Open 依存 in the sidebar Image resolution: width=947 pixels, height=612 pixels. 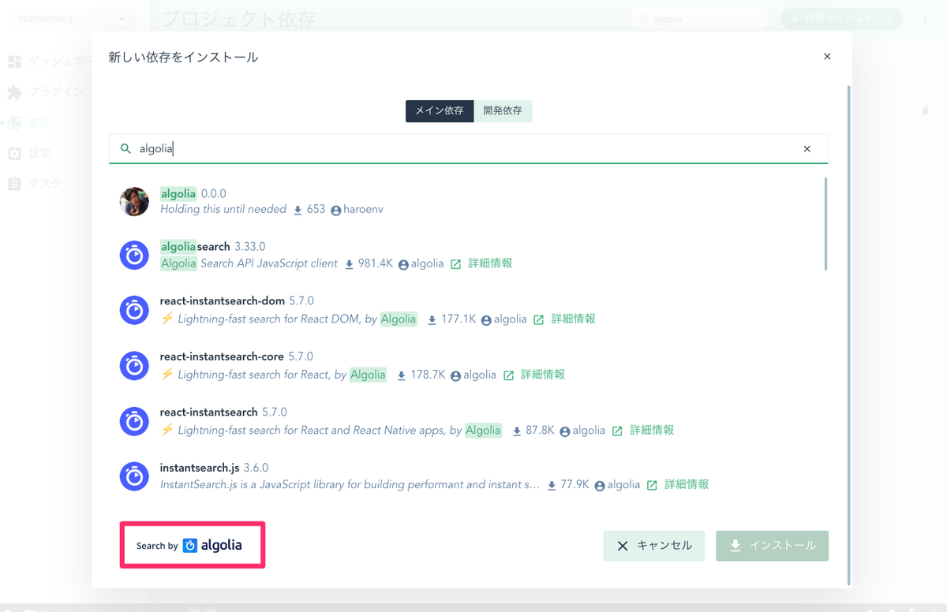(x=29, y=122)
